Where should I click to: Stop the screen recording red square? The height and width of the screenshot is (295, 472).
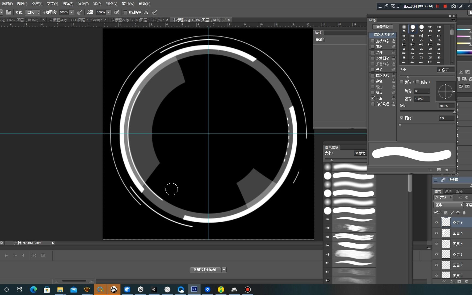click(x=445, y=6)
